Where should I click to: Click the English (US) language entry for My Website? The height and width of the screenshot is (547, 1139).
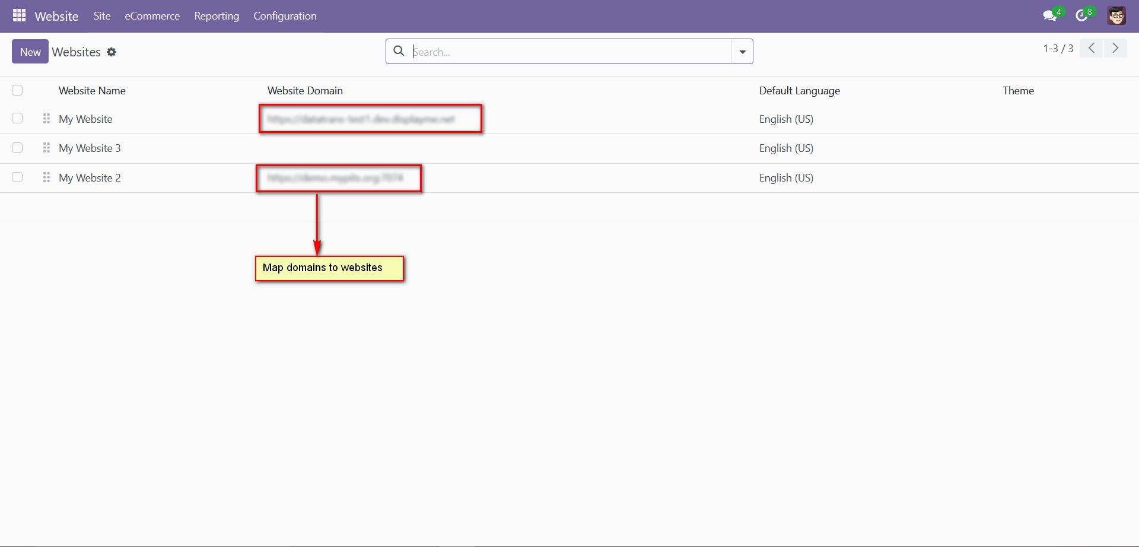(x=785, y=119)
